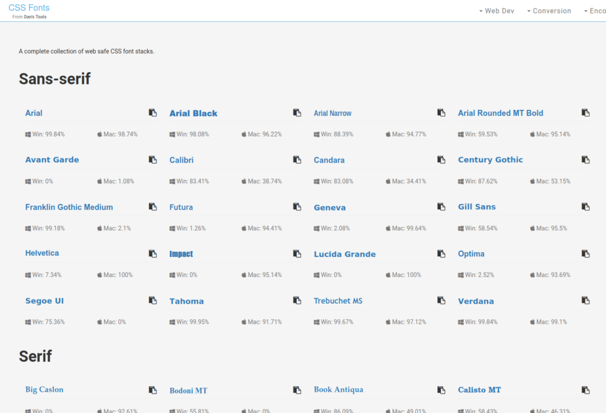Viewport: 606px width, 413px height.
Task: Open the Trebuchet MS font link
Action: (x=338, y=301)
